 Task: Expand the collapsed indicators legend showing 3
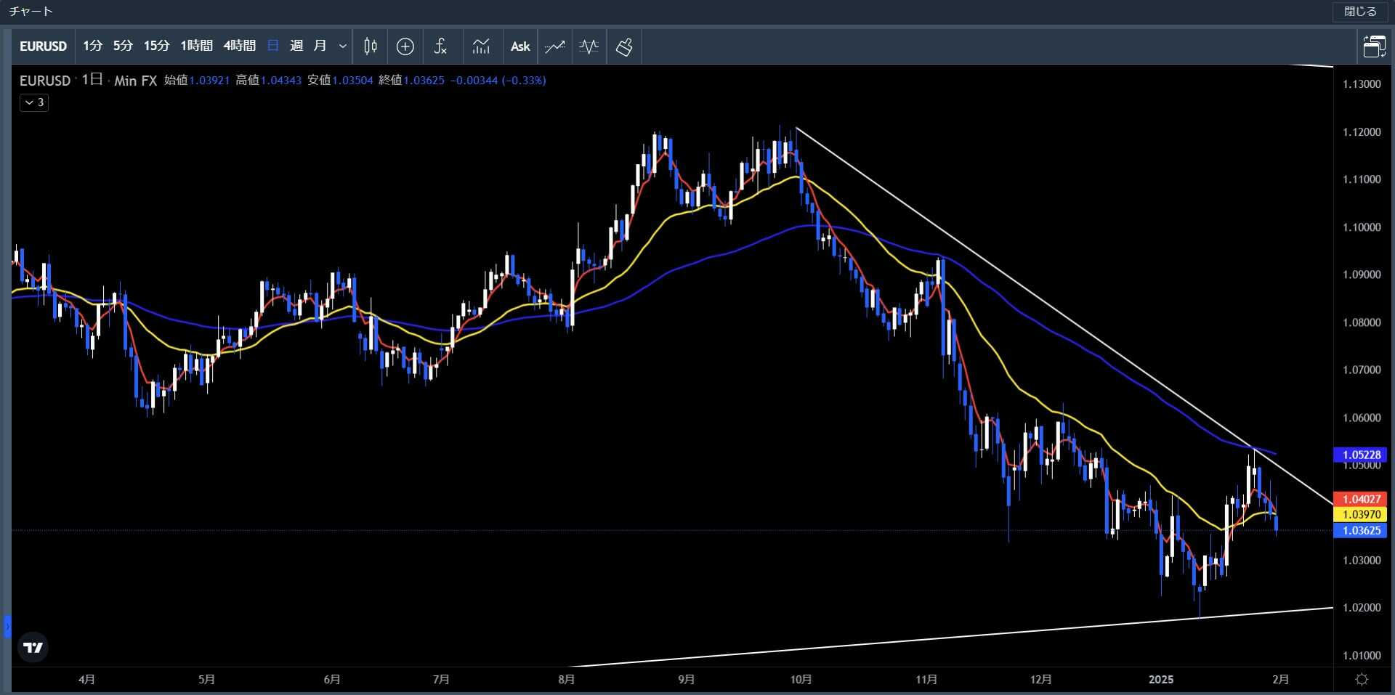pos(34,102)
